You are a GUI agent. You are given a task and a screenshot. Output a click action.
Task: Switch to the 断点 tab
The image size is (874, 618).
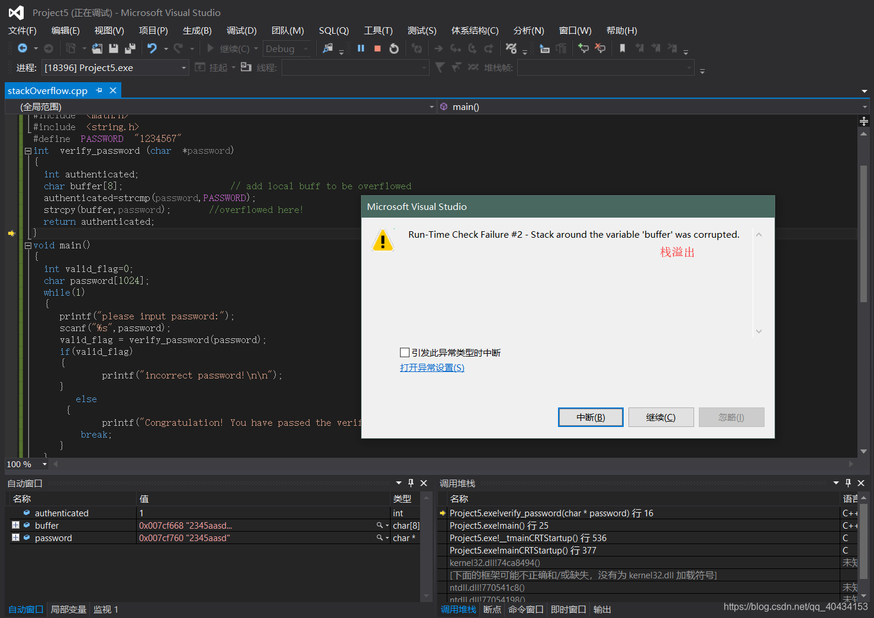pos(492,609)
